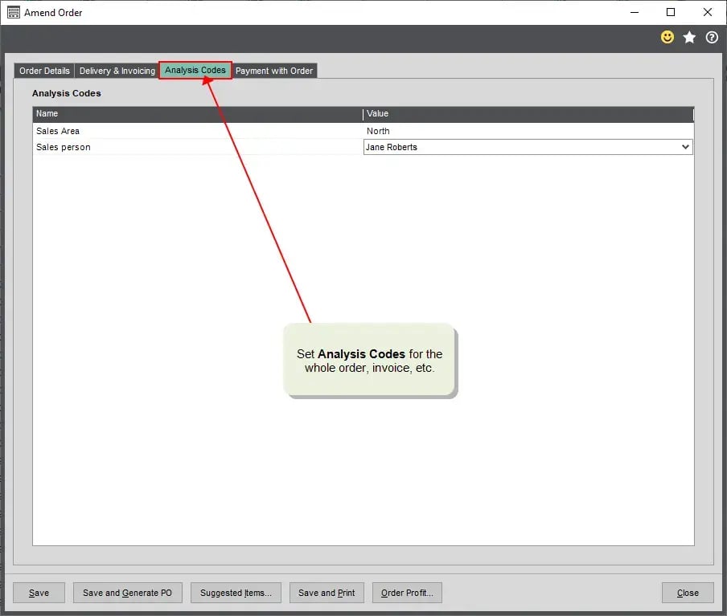Screen dimensions: 727x616
Task: Switch to the Order Details tab
Action: point(44,71)
